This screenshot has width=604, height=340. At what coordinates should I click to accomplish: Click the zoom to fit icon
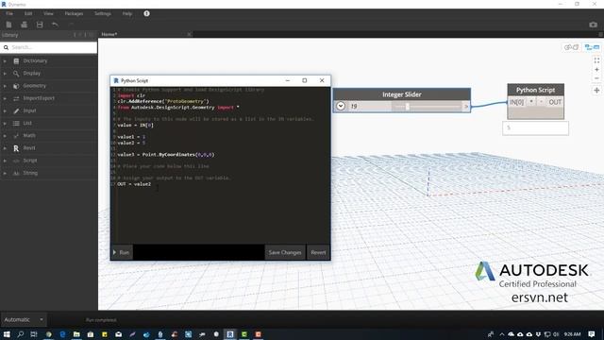(596, 60)
